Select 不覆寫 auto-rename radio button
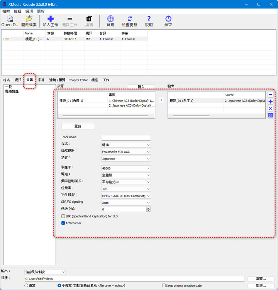 click(x=59, y=285)
